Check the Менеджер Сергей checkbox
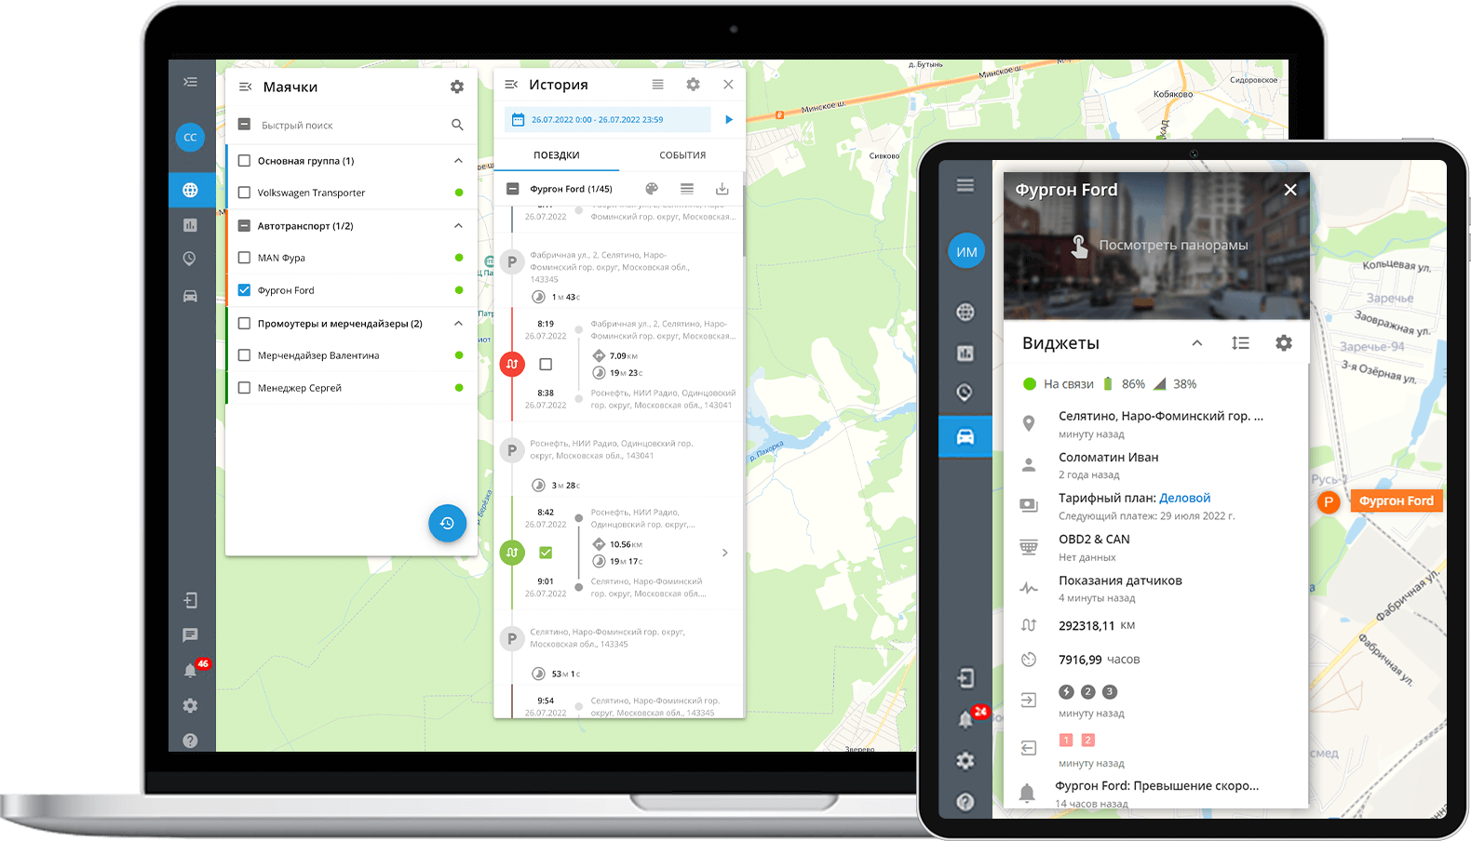 (x=244, y=388)
